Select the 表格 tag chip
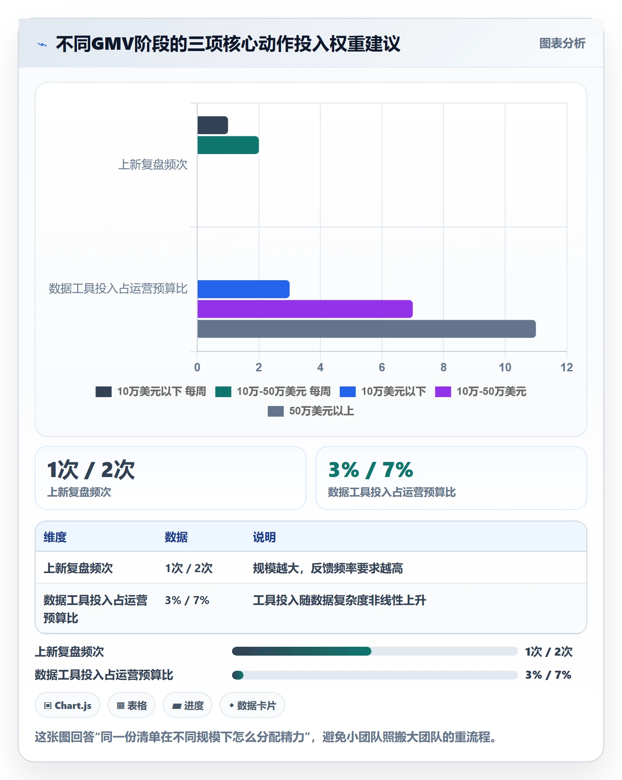This screenshot has height=780, width=622. click(x=132, y=705)
